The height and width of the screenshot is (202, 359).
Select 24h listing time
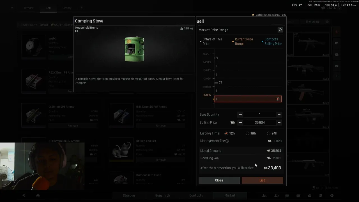(272, 133)
